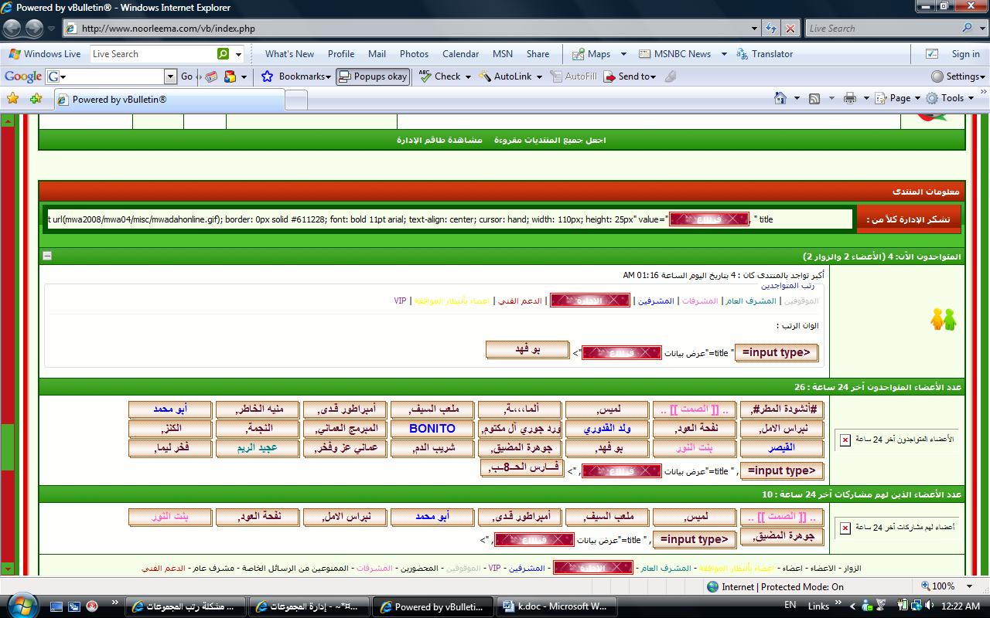Click the Refresh page icon

771,29
